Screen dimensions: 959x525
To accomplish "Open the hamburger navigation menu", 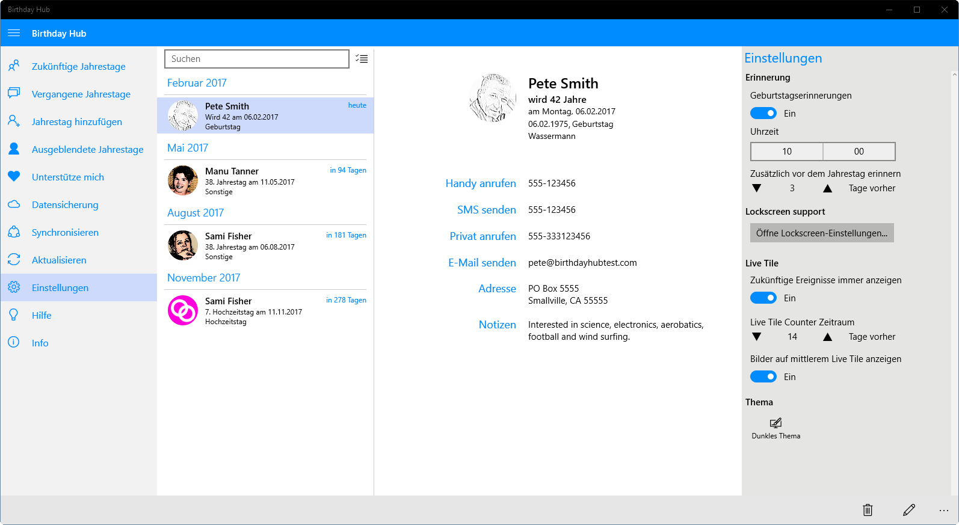I will point(14,33).
